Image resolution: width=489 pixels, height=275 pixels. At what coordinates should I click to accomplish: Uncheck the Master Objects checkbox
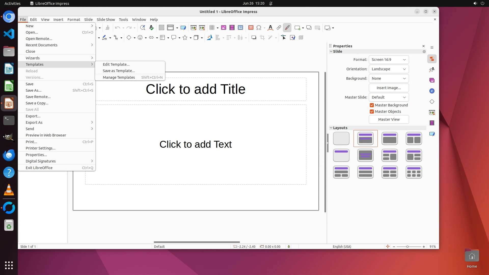[x=372, y=112]
